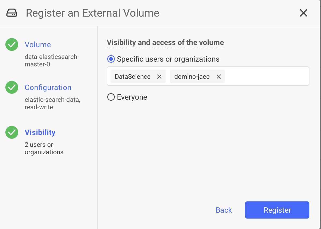
Task: Select the Everyone radio option
Action: click(111, 97)
